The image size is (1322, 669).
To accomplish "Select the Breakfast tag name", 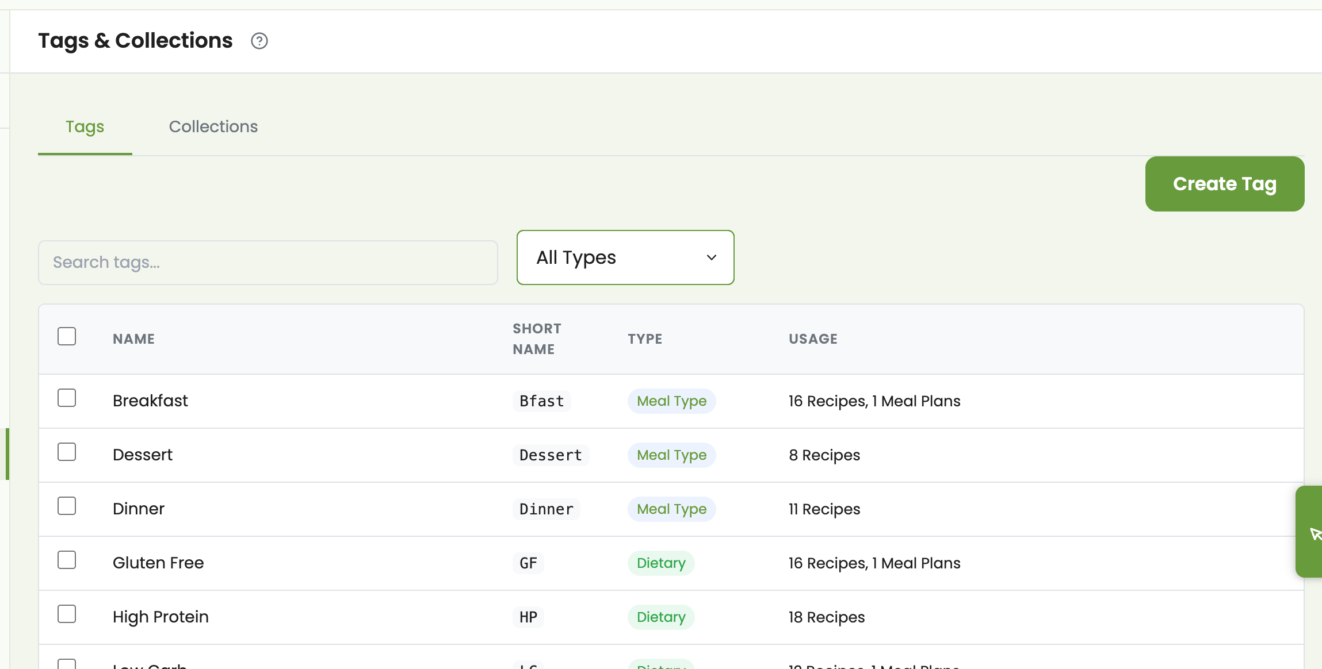I will tap(150, 401).
